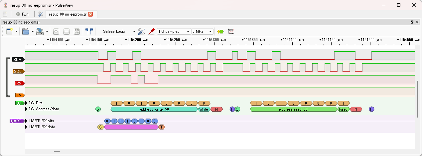This screenshot has height=156, width=422.
Task: Zoom in using the plus icon
Action: coord(56,31)
